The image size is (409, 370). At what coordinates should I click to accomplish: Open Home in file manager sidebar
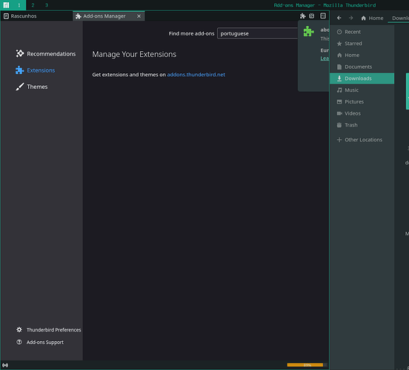362,55
